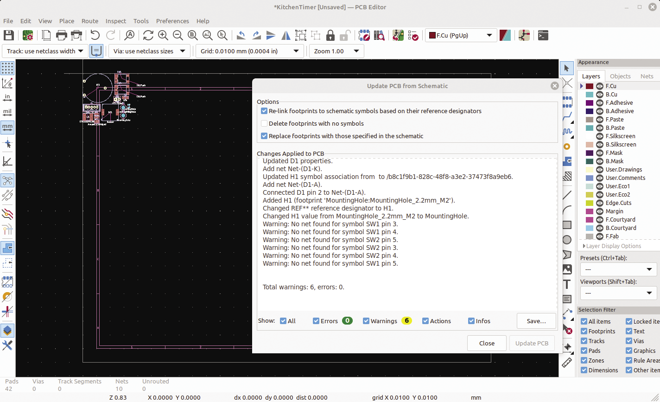Open the F.Cu active layer selector

(x=461, y=35)
